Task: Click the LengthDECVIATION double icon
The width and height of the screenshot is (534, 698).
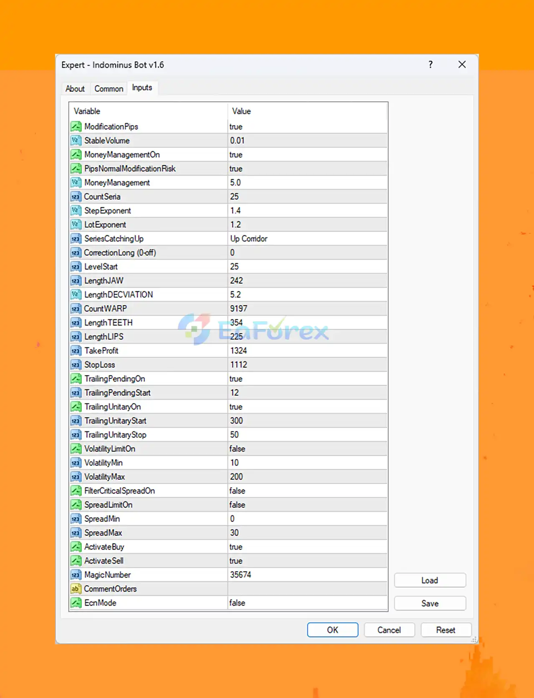Action: [76, 295]
